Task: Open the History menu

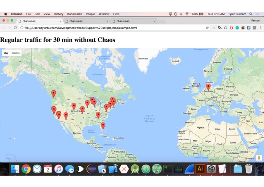Action: coord(58,14)
